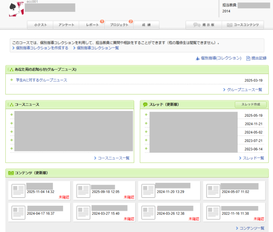Click the orange badge on プロジェクト tab
The width and height of the screenshot is (273, 232).
131,22
